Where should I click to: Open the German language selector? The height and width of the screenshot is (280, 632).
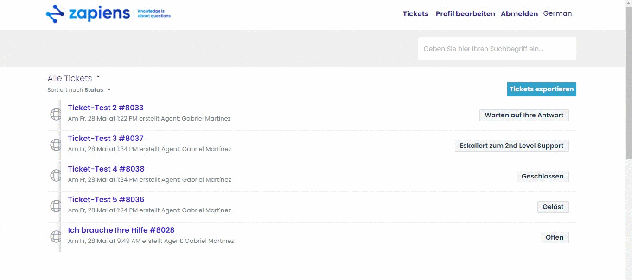click(557, 13)
